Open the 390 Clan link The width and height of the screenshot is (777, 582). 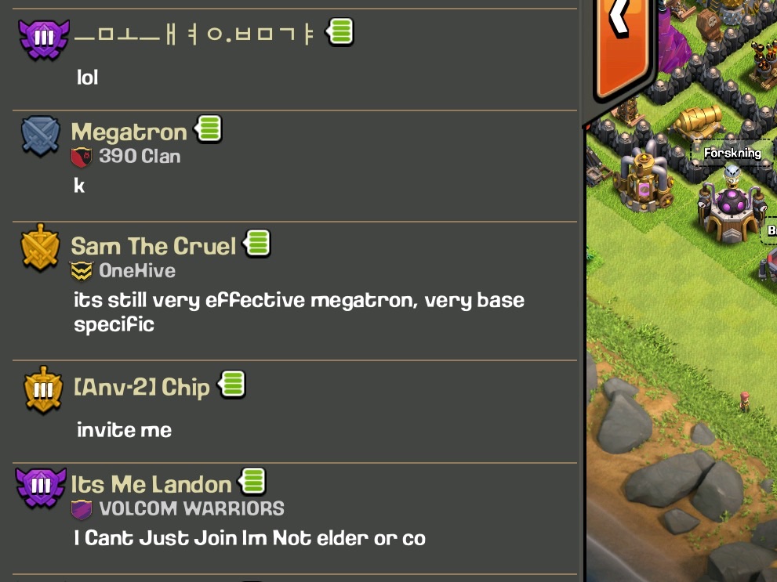pyautogui.click(x=126, y=157)
